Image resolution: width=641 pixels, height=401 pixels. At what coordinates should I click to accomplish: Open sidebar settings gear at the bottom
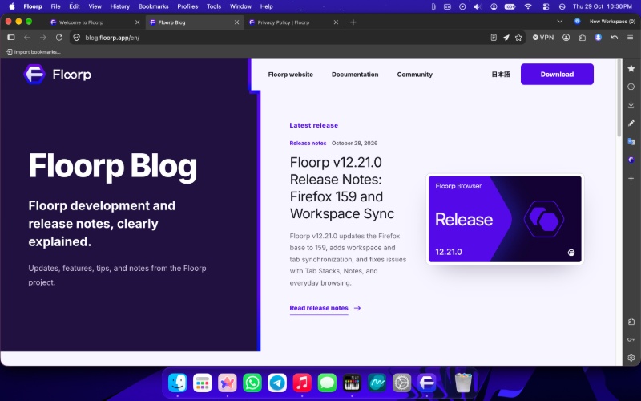click(631, 358)
